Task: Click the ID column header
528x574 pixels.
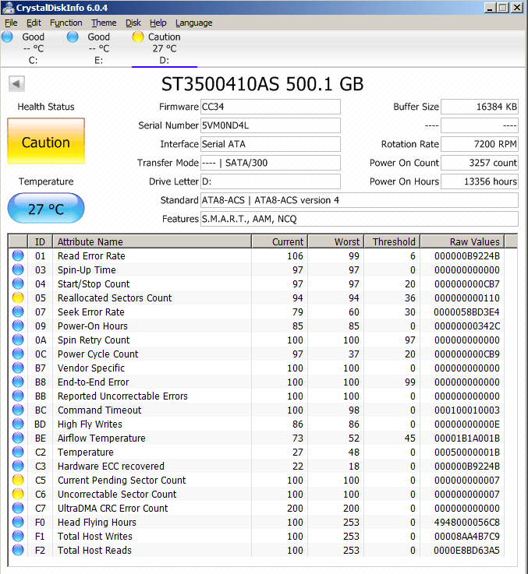Action: pos(40,241)
